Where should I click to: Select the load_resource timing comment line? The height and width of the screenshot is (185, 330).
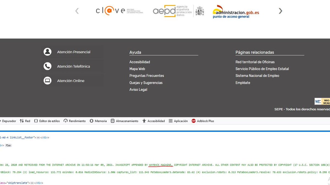pyautogui.click(x=165, y=173)
